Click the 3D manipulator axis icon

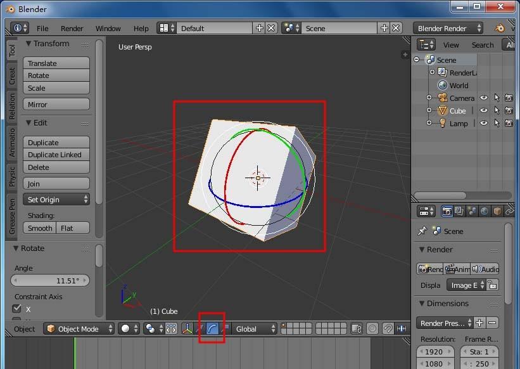pos(187,328)
